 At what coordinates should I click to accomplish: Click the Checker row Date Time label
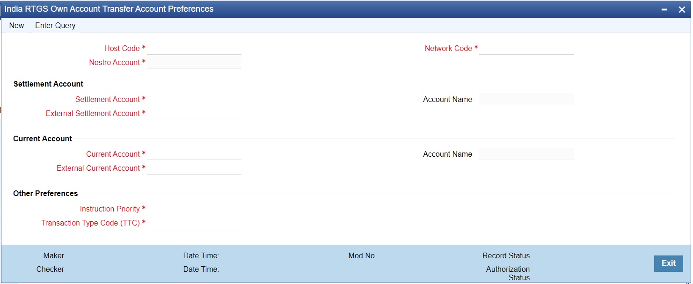(x=201, y=269)
